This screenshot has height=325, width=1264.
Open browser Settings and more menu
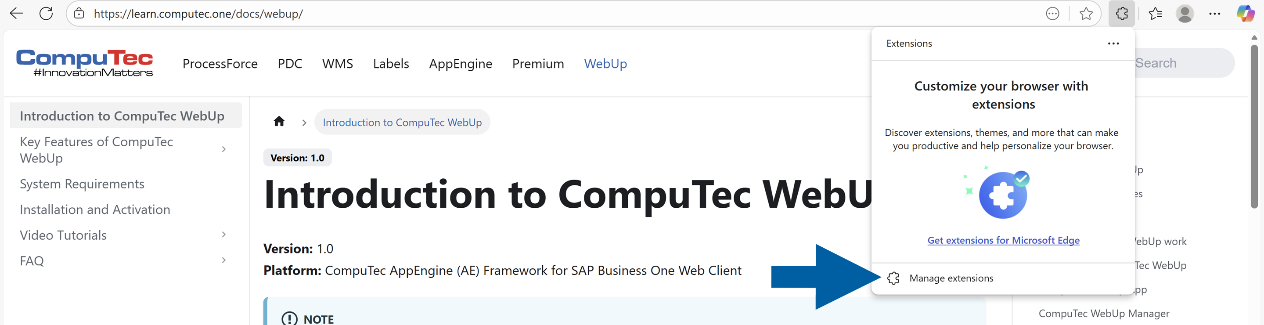pyautogui.click(x=1214, y=14)
